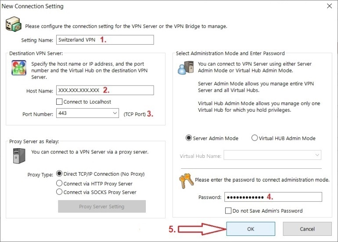The image size is (338, 242).
Task: Click the Cancel button
Action: [x=307, y=228]
